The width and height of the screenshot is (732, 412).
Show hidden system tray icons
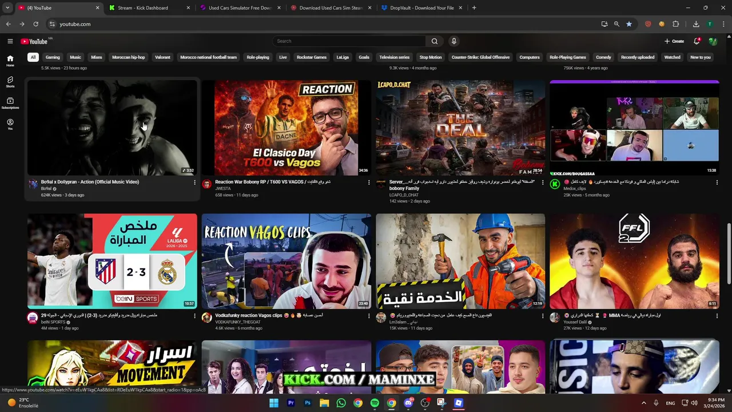[643, 403]
